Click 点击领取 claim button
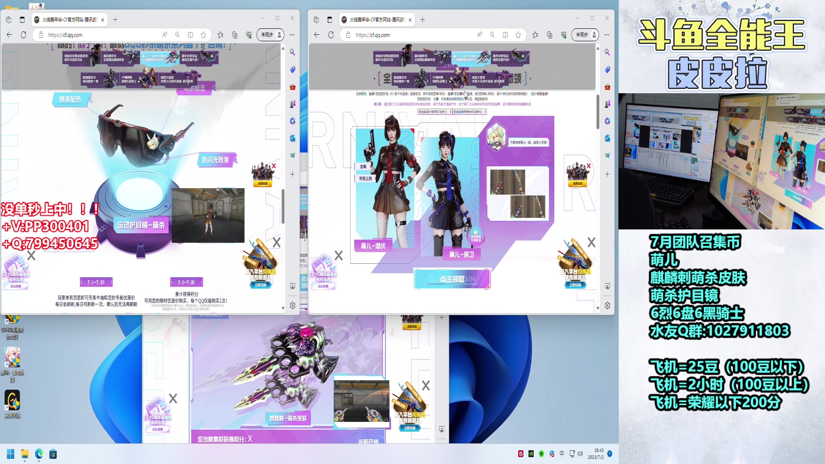The image size is (825, 464). [x=452, y=279]
